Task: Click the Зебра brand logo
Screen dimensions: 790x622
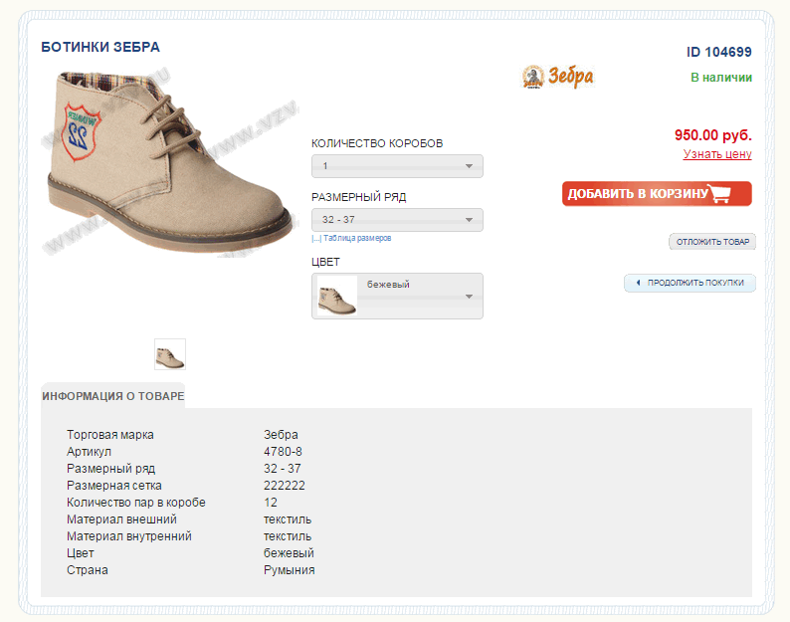Action: click(558, 77)
